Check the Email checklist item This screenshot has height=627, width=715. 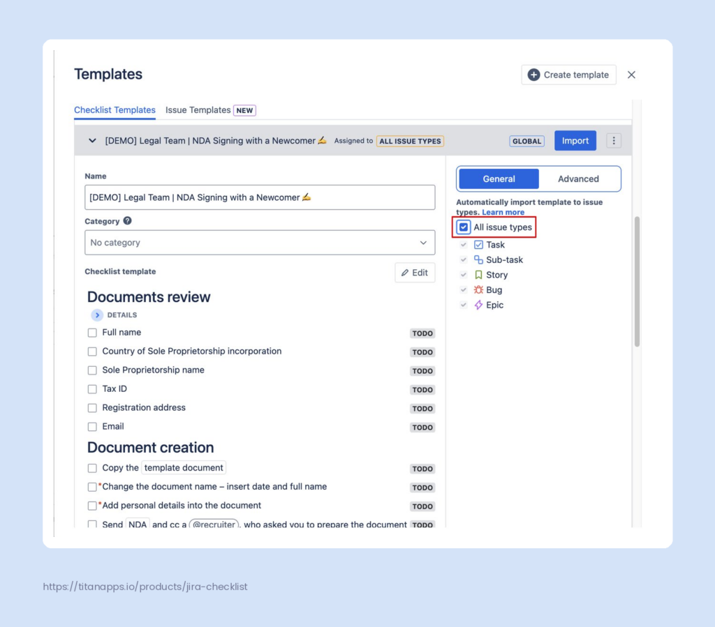[x=92, y=427]
